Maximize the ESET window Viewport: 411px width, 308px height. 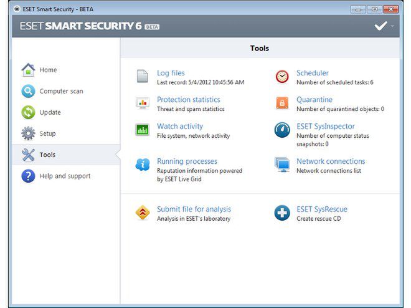pos(374,9)
